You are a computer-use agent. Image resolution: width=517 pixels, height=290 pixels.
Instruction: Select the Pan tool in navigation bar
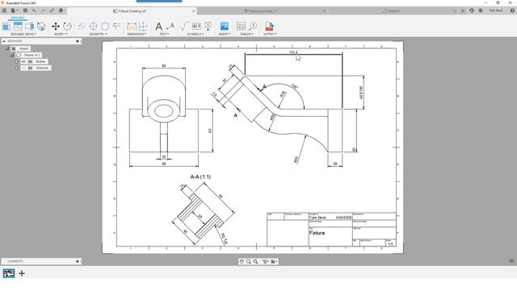[x=242, y=261]
